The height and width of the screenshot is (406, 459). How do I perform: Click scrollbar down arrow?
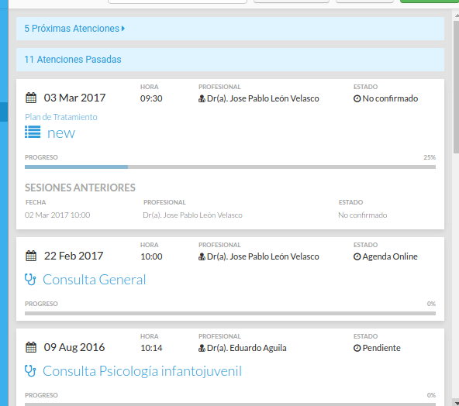tap(457, 403)
